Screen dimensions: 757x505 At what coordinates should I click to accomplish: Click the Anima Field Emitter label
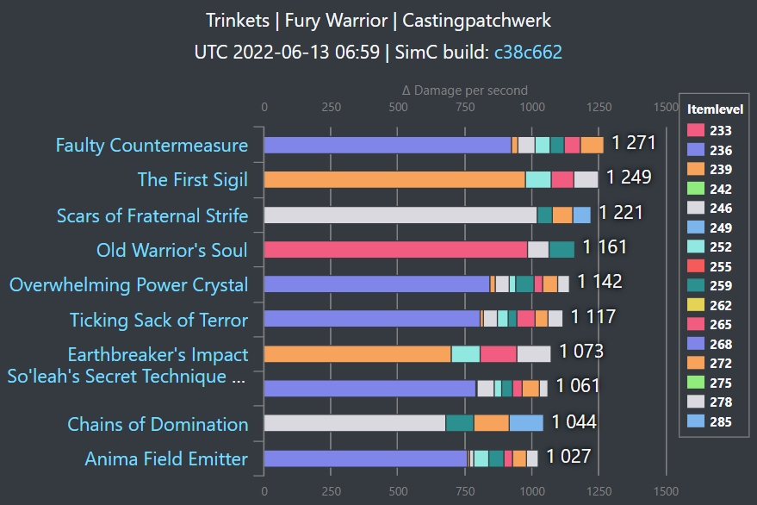tap(166, 459)
